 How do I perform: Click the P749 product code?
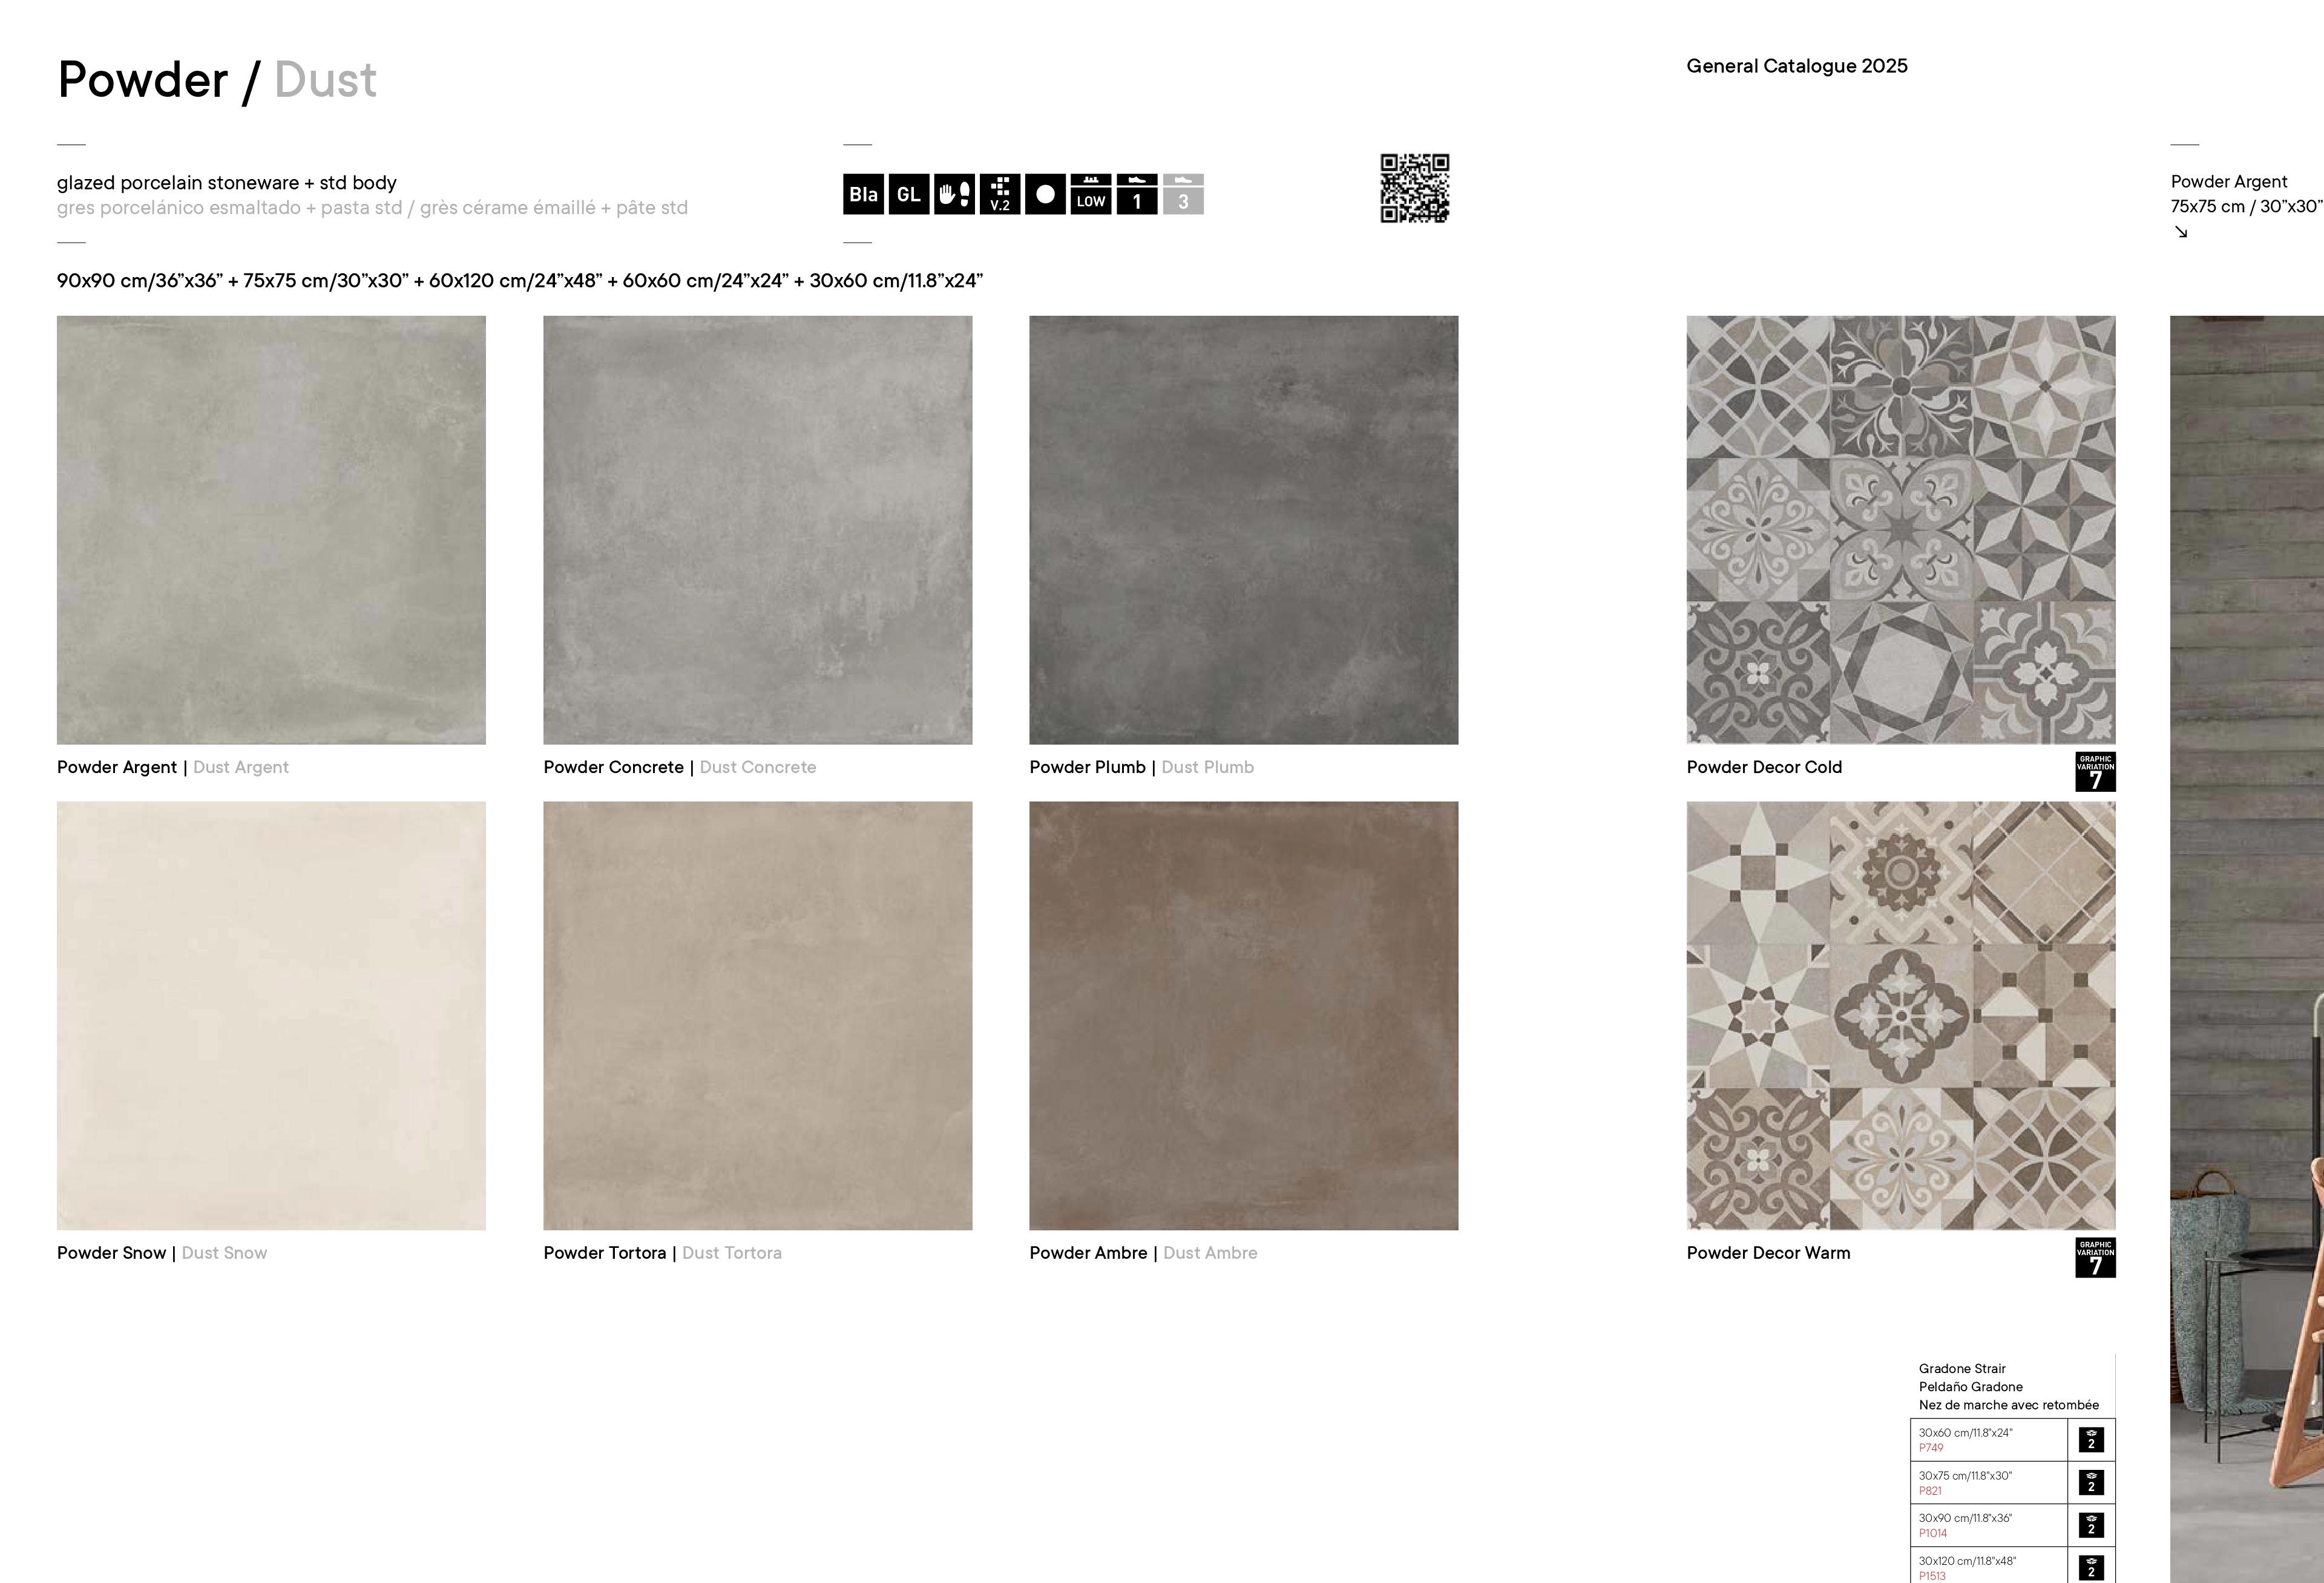[x=1931, y=1448]
